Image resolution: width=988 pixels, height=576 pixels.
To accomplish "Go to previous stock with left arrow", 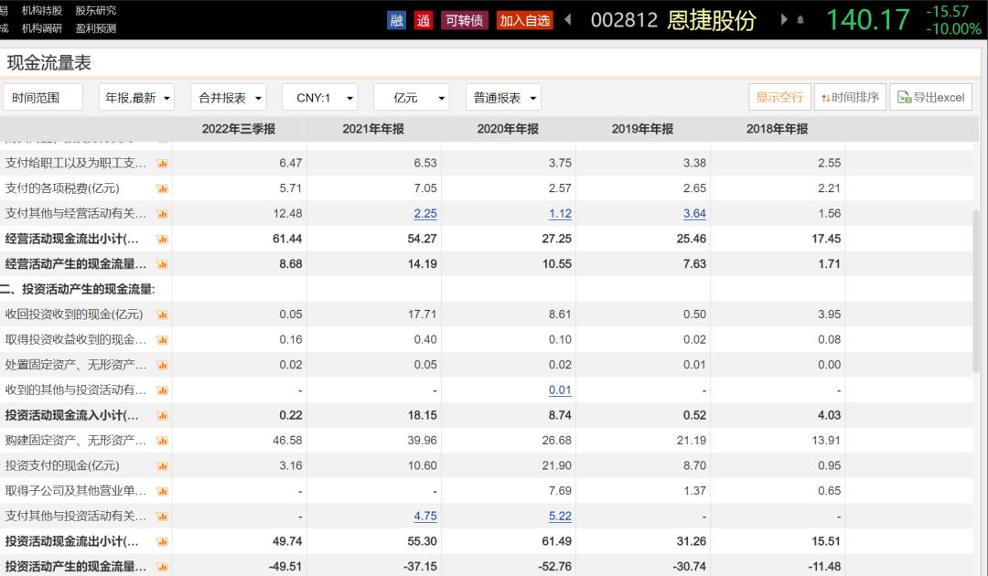I will point(568,19).
